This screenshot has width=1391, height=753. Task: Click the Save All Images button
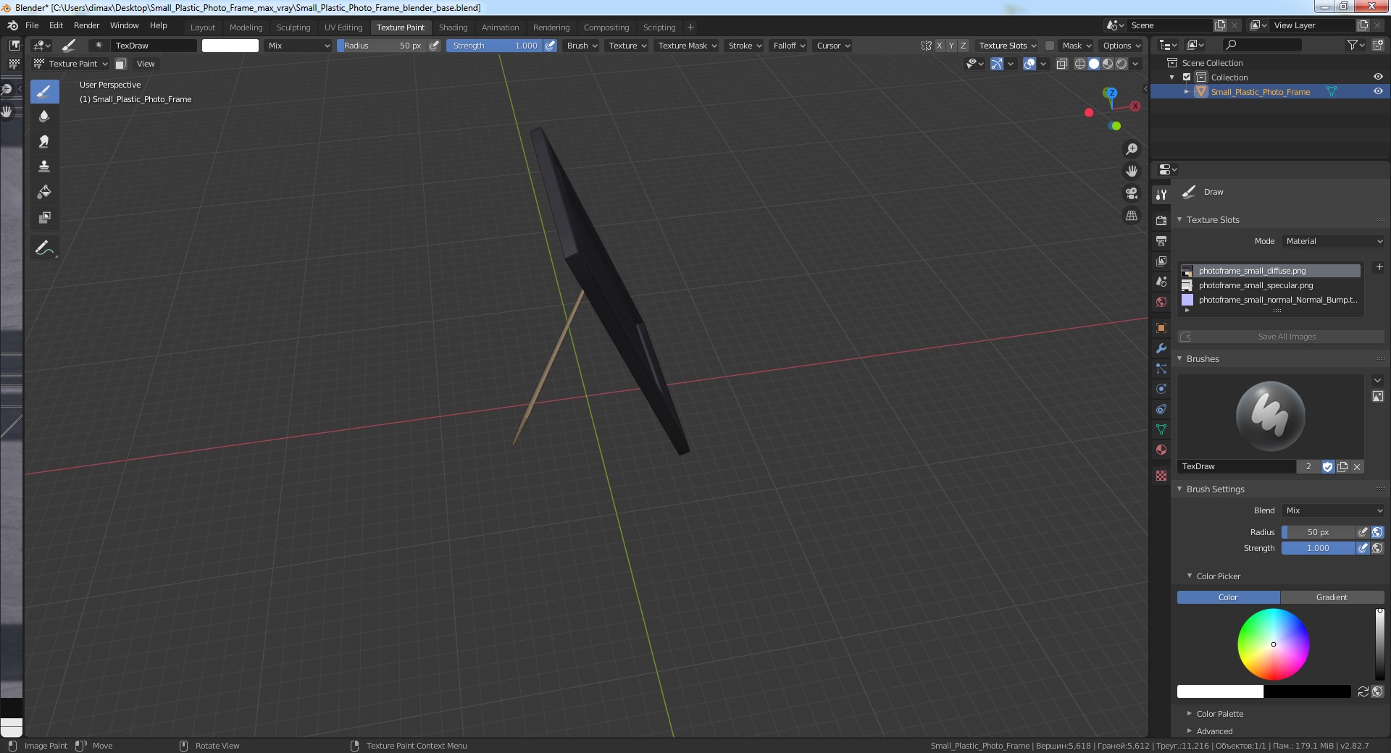pos(1280,337)
